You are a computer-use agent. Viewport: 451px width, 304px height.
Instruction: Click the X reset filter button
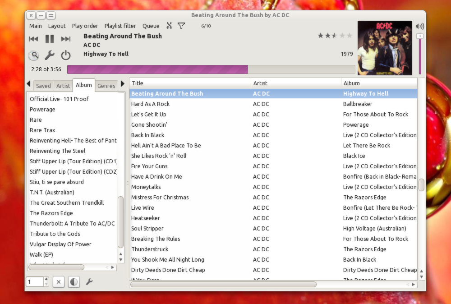point(58,282)
